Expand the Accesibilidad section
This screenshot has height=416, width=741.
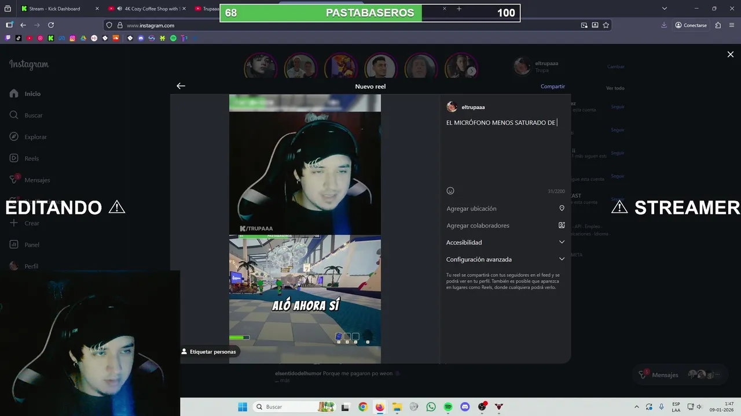tap(505, 243)
